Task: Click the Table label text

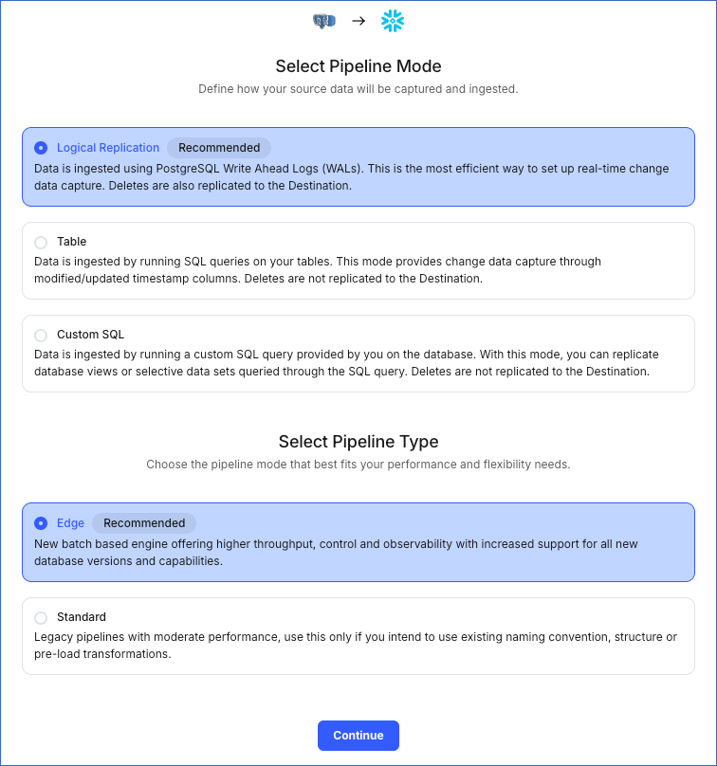Action: coord(73,242)
